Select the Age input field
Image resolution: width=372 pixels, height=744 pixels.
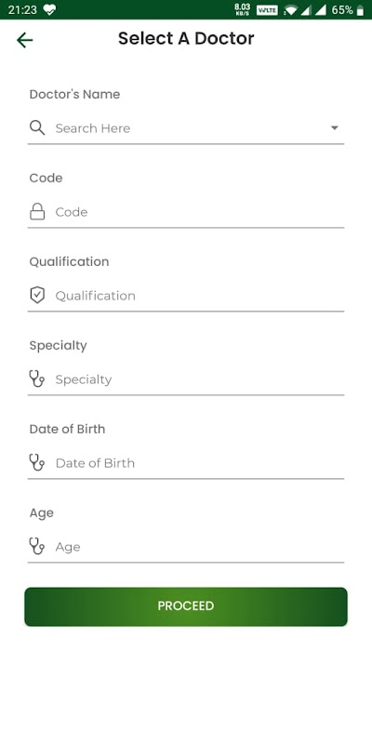tap(186, 547)
